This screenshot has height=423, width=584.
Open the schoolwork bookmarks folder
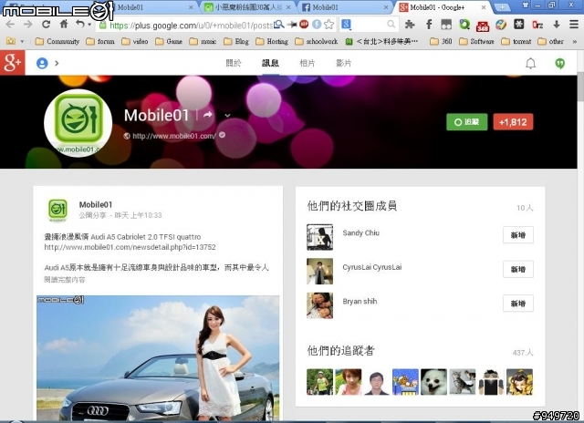(317, 41)
